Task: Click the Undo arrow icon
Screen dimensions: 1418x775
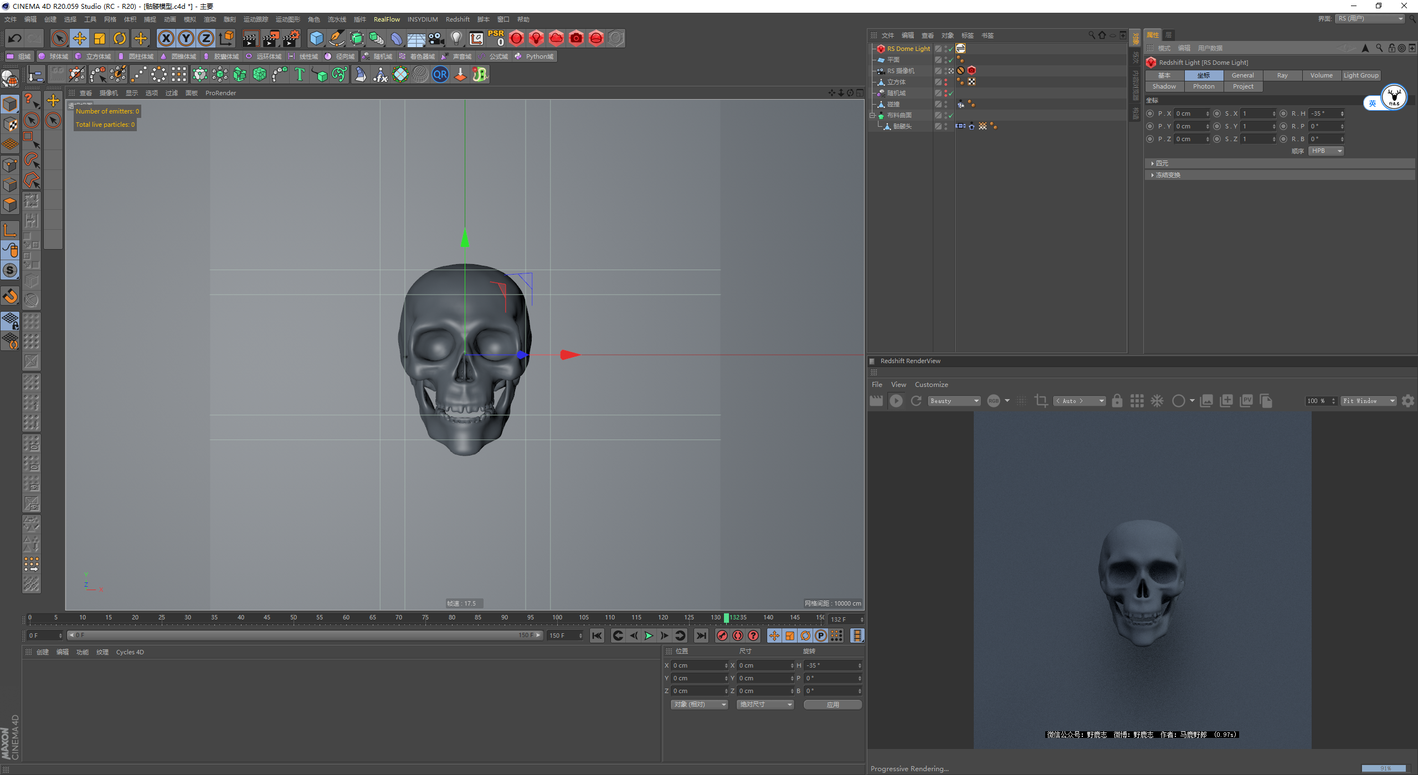Action: [x=15, y=38]
